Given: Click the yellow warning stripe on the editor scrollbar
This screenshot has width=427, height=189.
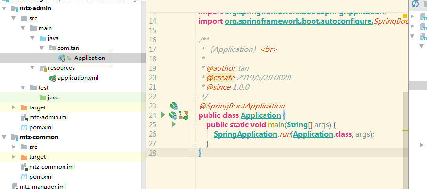Looking at the screenshot, I should [404, 130].
